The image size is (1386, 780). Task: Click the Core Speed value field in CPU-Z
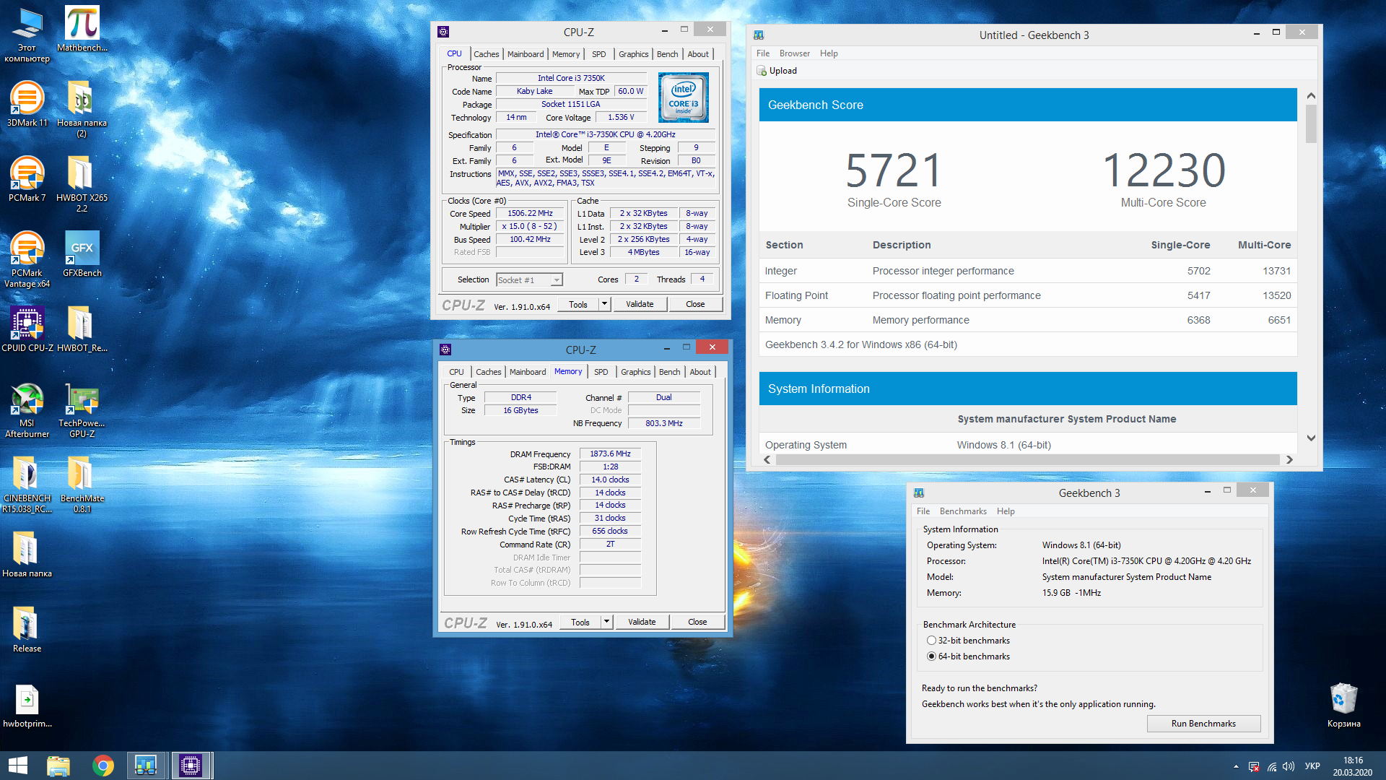(530, 214)
